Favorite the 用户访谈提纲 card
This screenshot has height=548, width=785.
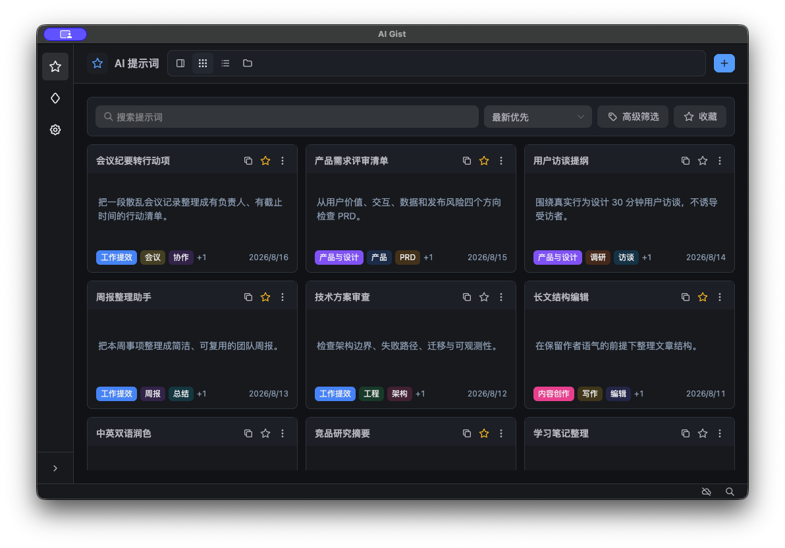tap(703, 161)
